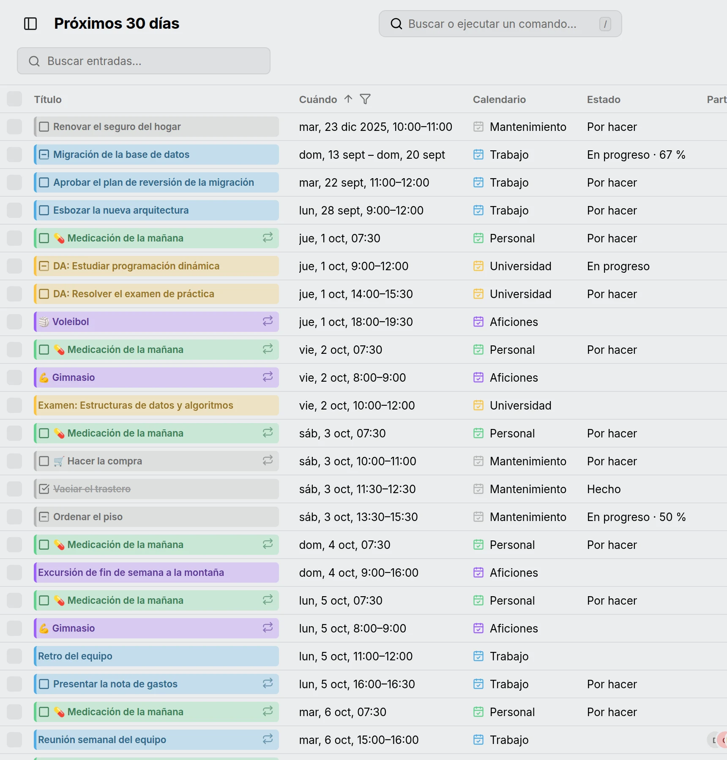Check the task box for Renovar el seguro del hogar
Image resolution: width=727 pixels, height=760 pixels.
(x=44, y=127)
